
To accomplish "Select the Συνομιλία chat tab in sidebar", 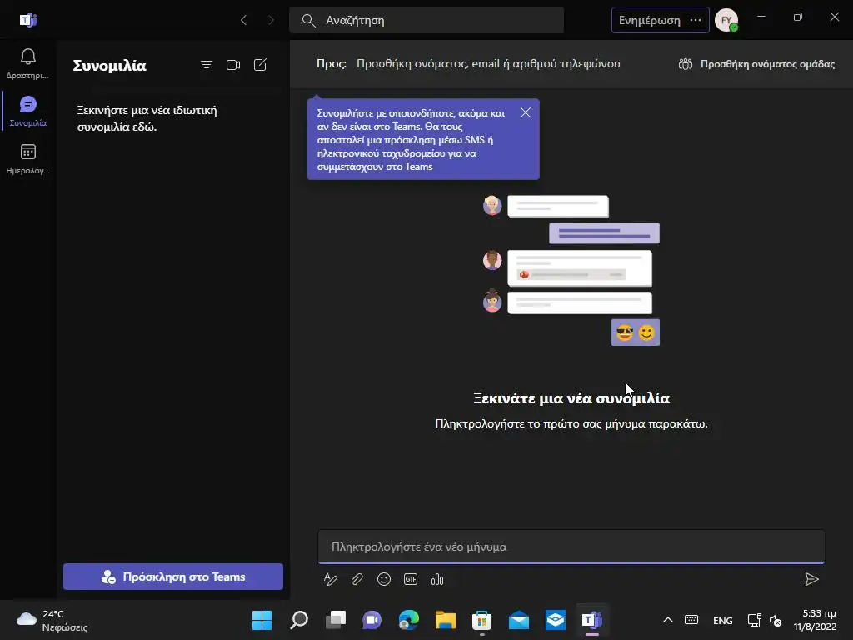I will (27, 111).
